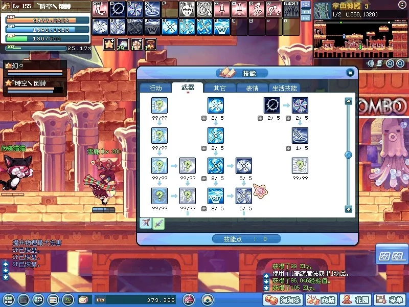Screen dimensions: 409x307
Task: Click the 圈圈 button
Action: (392, 255)
